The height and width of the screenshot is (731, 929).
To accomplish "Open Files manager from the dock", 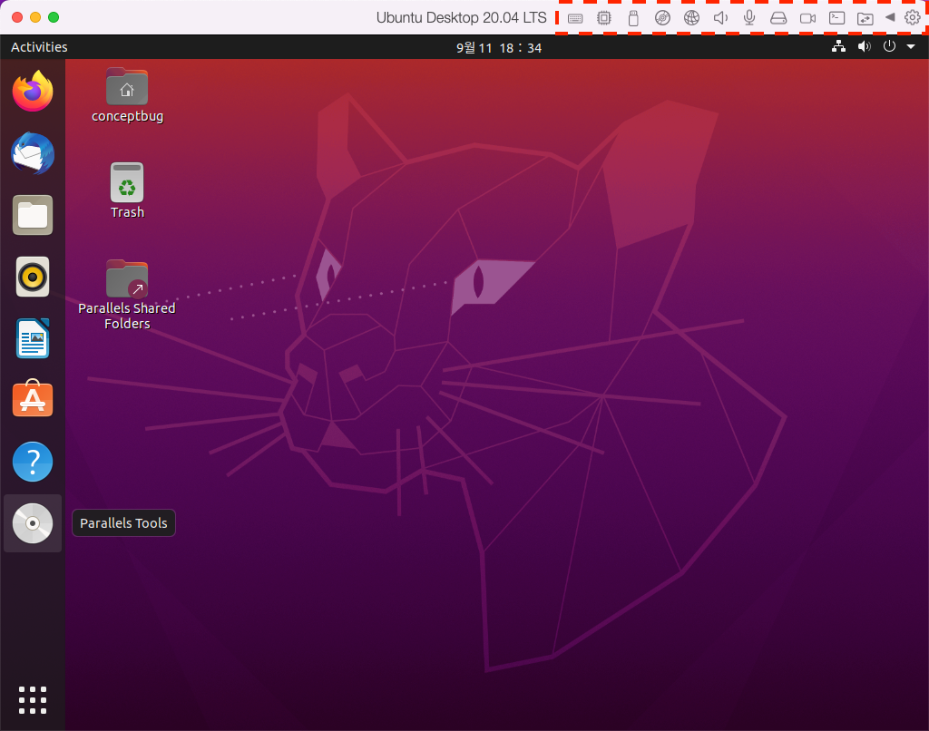I will click(33, 215).
